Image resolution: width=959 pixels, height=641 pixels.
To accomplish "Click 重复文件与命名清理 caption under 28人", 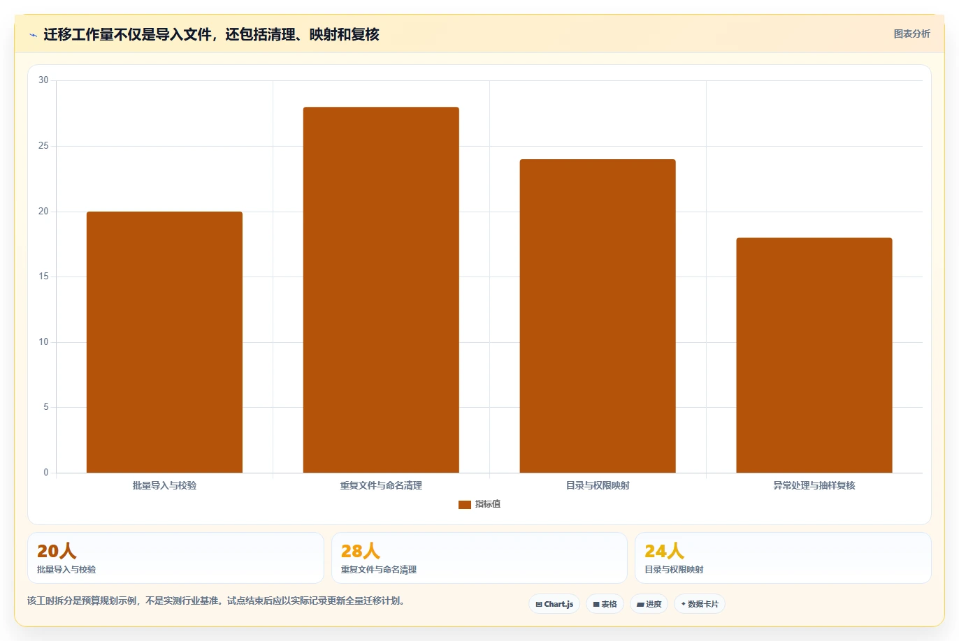I will [x=379, y=570].
